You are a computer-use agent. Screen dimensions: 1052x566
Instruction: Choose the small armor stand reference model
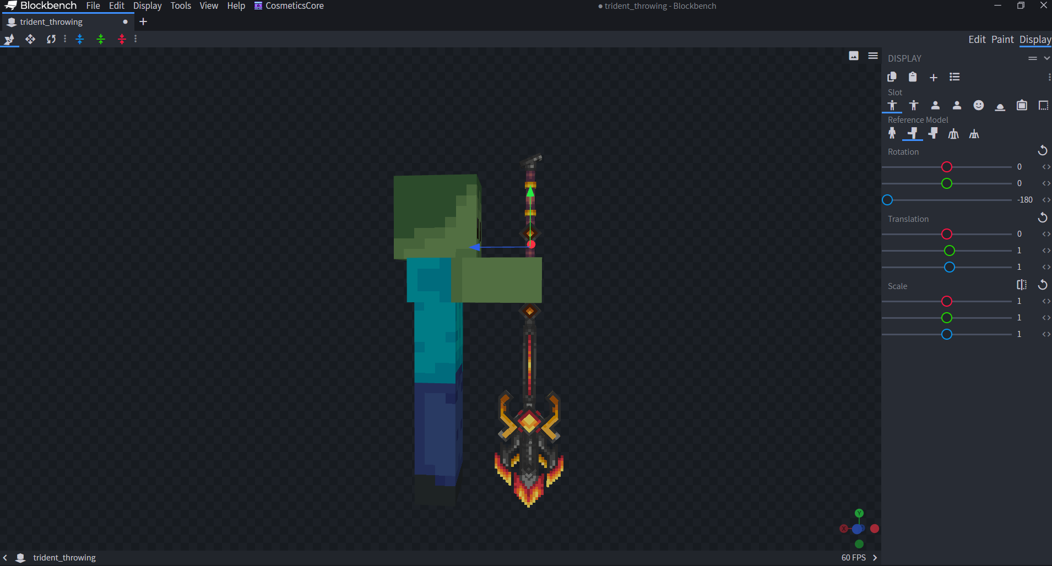pos(974,134)
